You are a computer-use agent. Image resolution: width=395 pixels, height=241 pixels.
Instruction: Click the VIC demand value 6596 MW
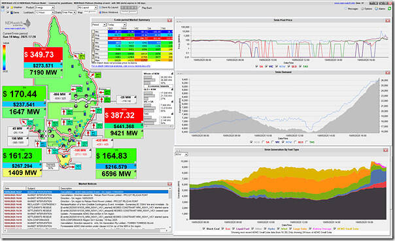tap(116, 174)
